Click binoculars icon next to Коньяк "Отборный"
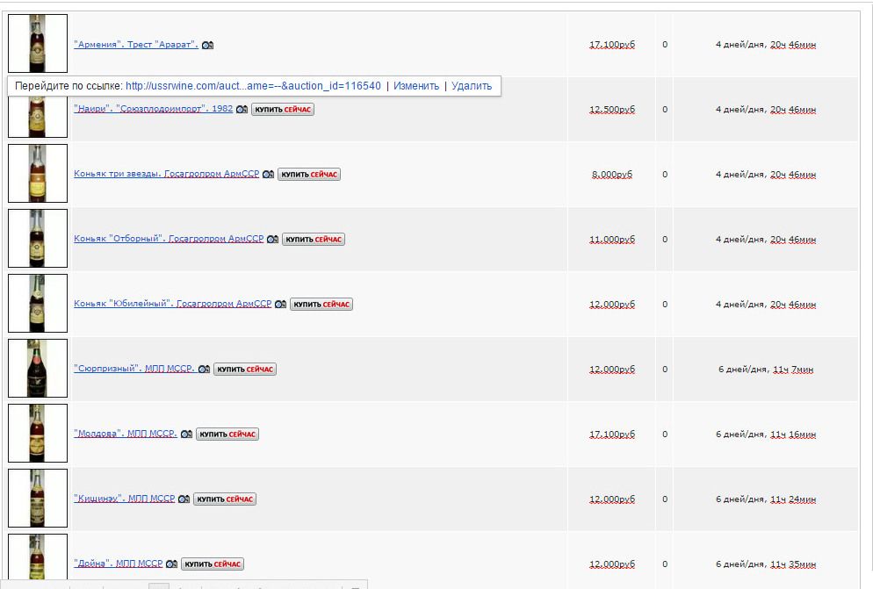The height and width of the screenshot is (589, 873). [272, 240]
